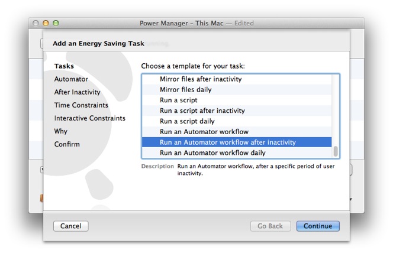Pick 'Run an Automator workflow daily' template
Image resolution: width=393 pixels, height=253 pixels.
(237, 153)
